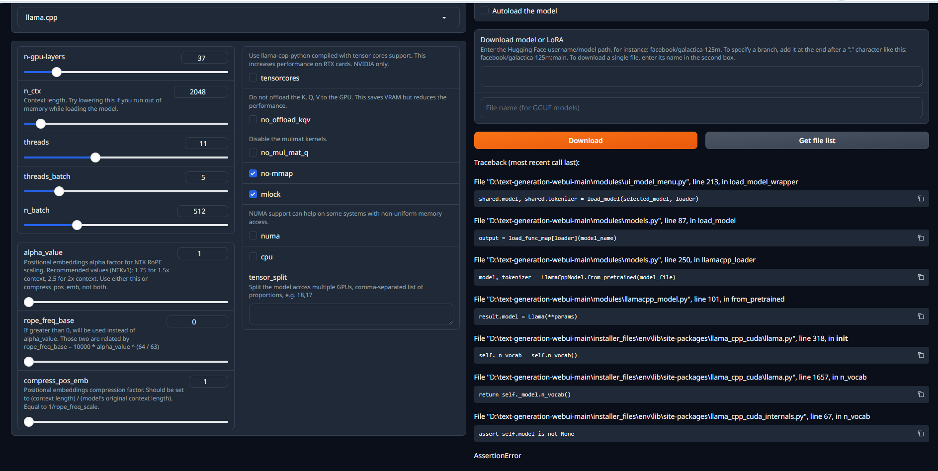Enable the numa checkbox
Image resolution: width=938 pixels, height=471 pixels.
pos(253,236)
